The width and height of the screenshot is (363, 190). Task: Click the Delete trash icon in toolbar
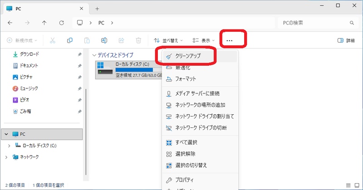pos(138,40)
